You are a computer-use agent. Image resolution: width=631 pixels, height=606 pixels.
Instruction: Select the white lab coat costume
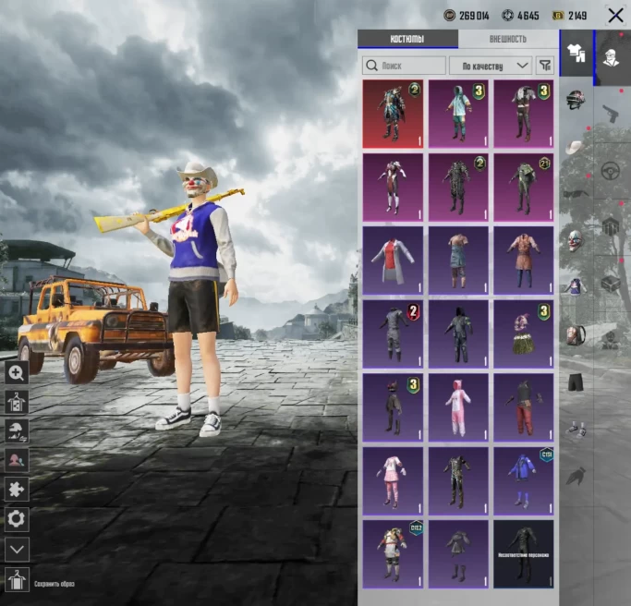coord(393,261)
